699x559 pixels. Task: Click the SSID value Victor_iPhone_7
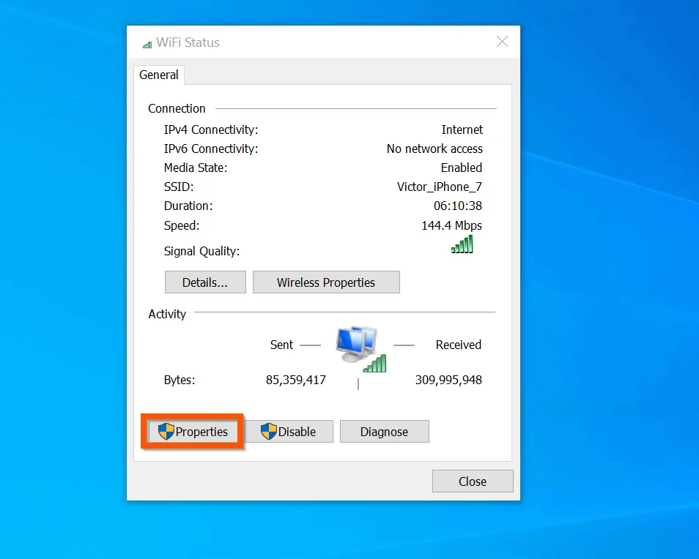tap(439, 187)
